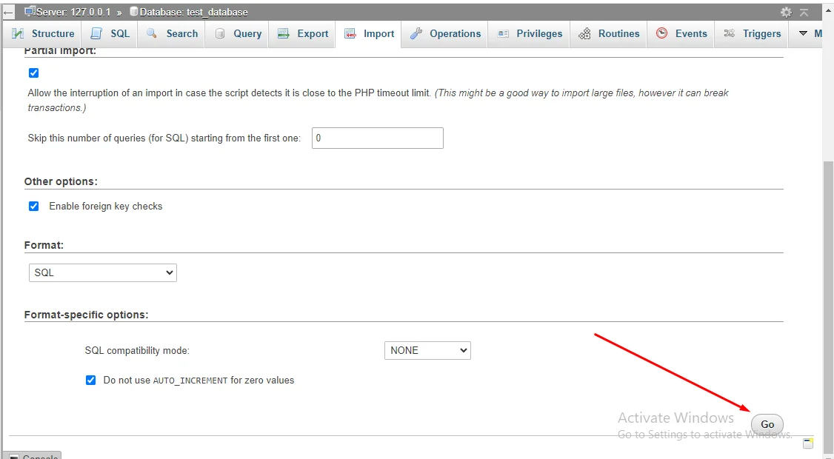Viewport: 834px width, 459px height.
Task: Open the Events tab
Action: coord(681,33)
